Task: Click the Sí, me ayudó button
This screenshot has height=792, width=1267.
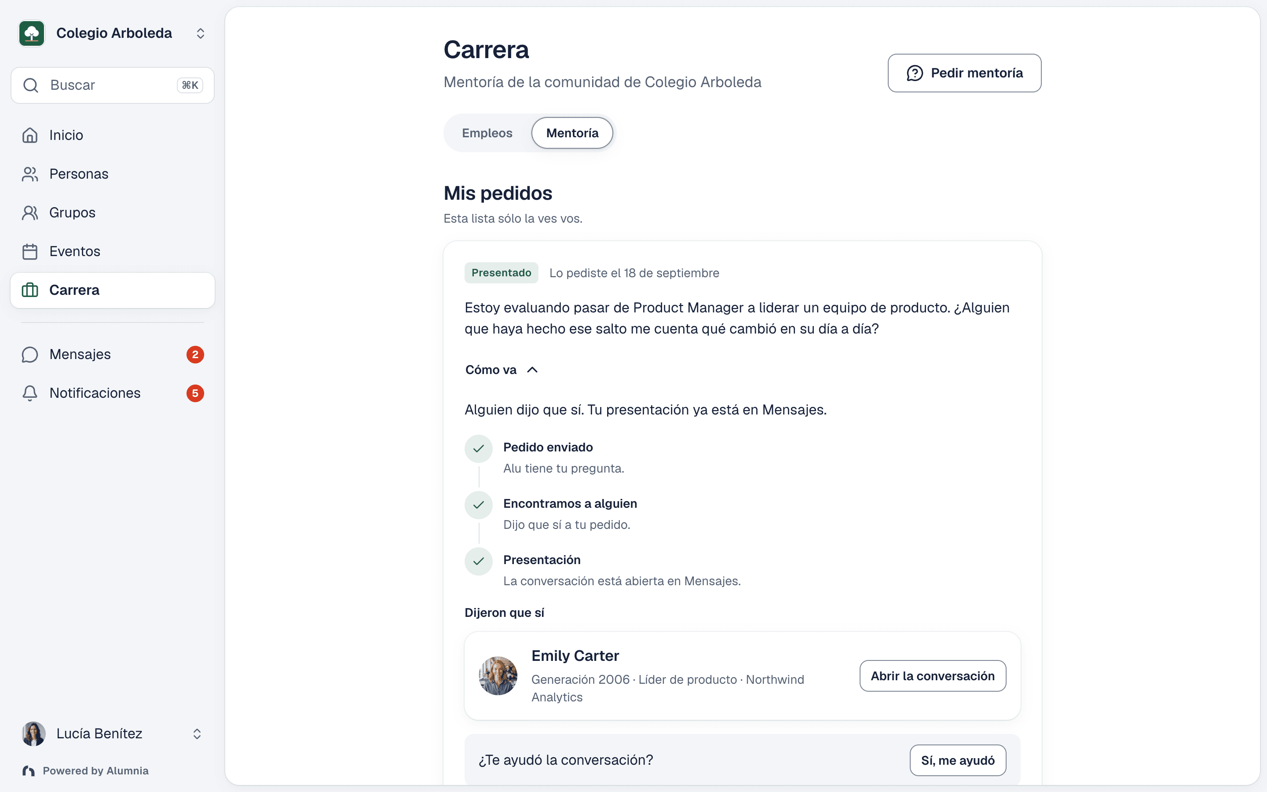Action: 958,760
